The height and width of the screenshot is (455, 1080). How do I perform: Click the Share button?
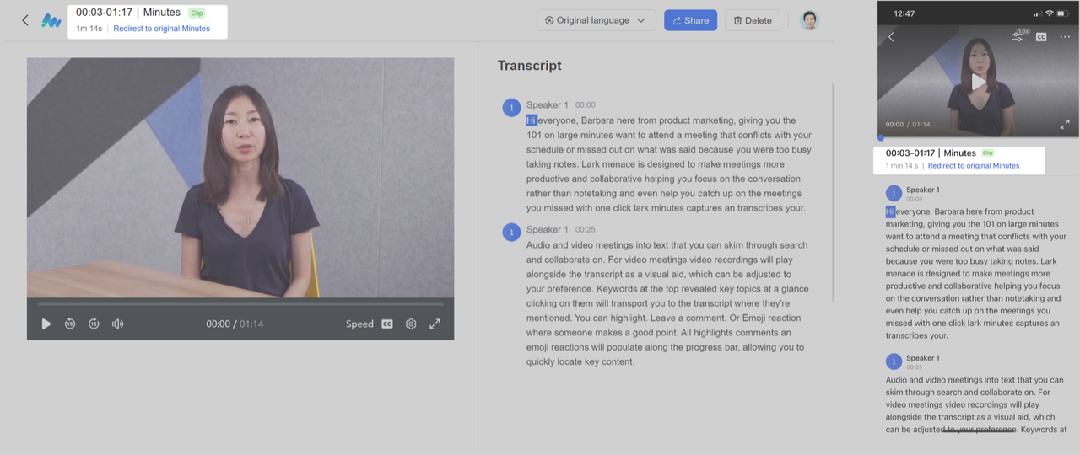(x=690, y=20)
